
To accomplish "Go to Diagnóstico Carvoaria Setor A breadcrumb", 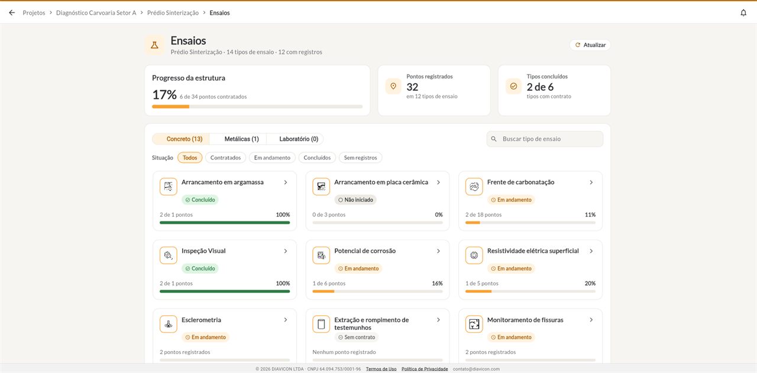I will coord(96,12).
